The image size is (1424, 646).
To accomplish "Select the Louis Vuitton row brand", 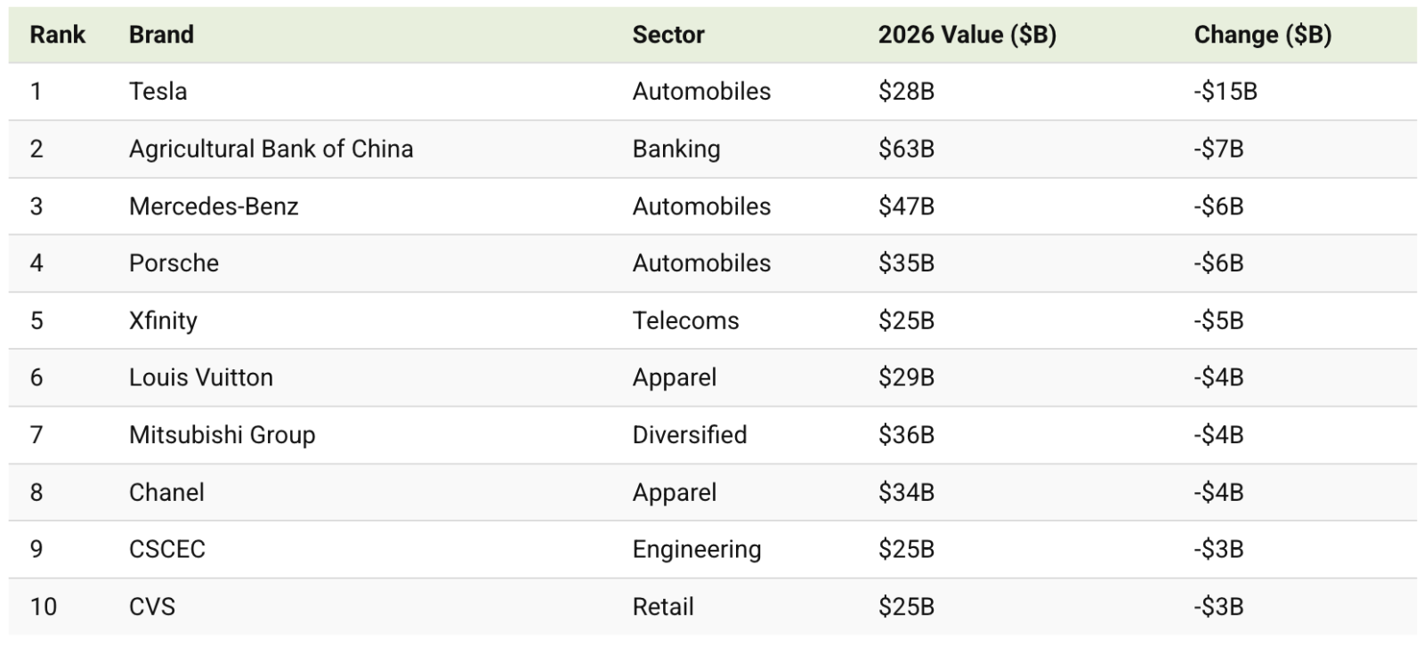I will [x=200, y=377].
